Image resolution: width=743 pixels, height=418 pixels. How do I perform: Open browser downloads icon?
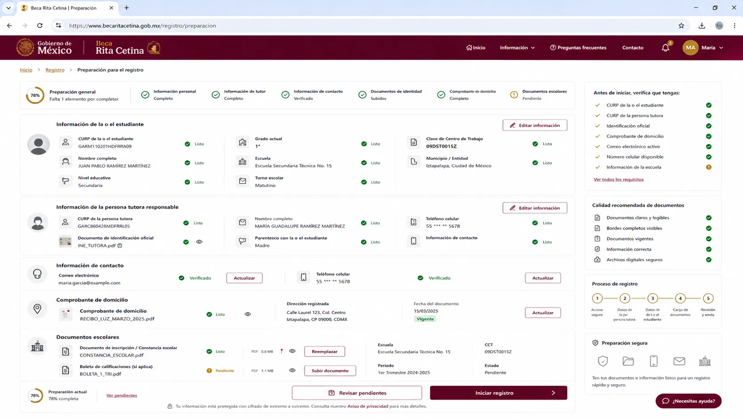pyautogui.click(x=702, y=26)
